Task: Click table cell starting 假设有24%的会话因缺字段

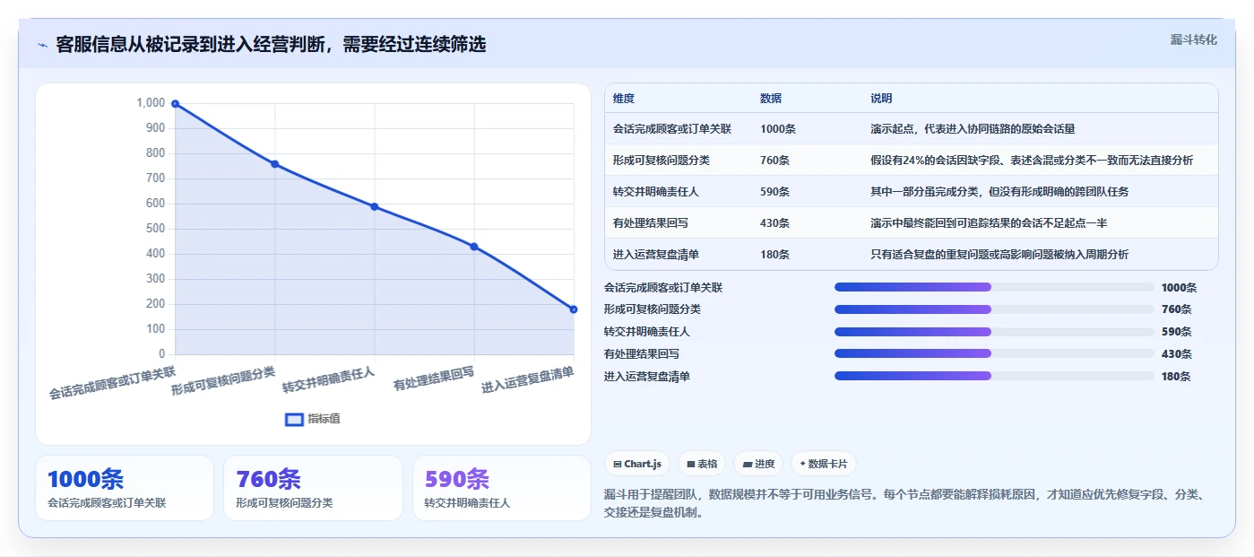Action: tap(1032, 161)
